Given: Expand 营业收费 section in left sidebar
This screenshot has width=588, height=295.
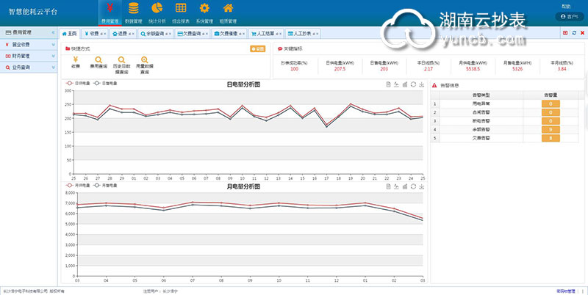Looking at the screenshot, I should (x=28, y=44).
